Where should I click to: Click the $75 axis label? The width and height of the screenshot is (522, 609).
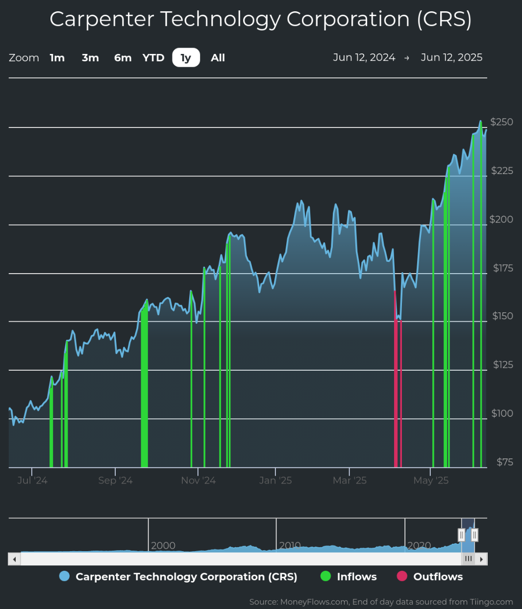505,461
